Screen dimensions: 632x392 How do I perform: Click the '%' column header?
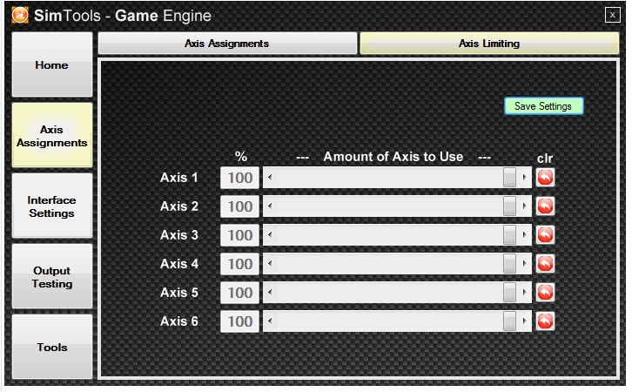(241, 157)
